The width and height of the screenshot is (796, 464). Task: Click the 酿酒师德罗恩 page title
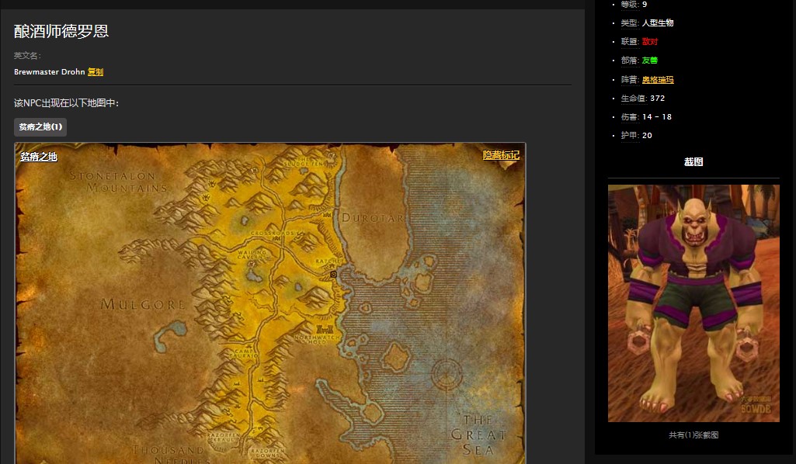(61, 31)
